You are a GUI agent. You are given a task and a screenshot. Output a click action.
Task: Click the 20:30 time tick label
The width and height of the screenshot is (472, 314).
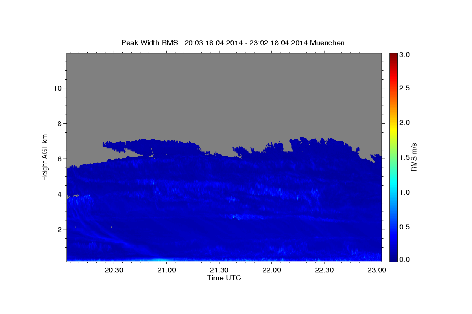pos(114,270)
